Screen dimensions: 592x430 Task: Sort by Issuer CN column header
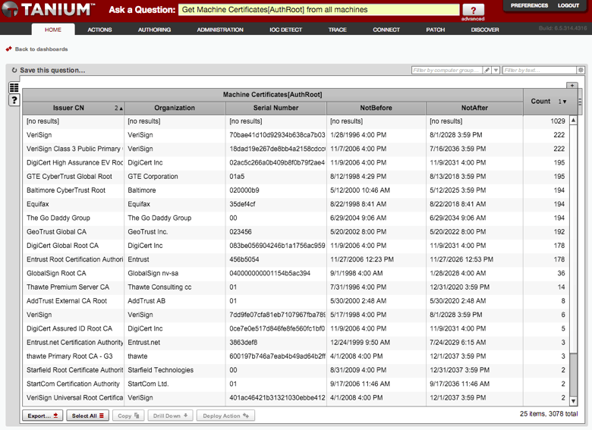click(74, 108)
